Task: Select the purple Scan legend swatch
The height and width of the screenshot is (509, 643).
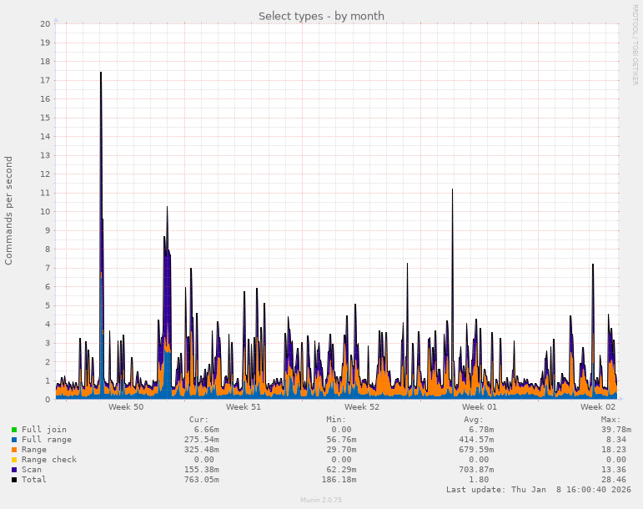Action: click(x=14, y=469)
